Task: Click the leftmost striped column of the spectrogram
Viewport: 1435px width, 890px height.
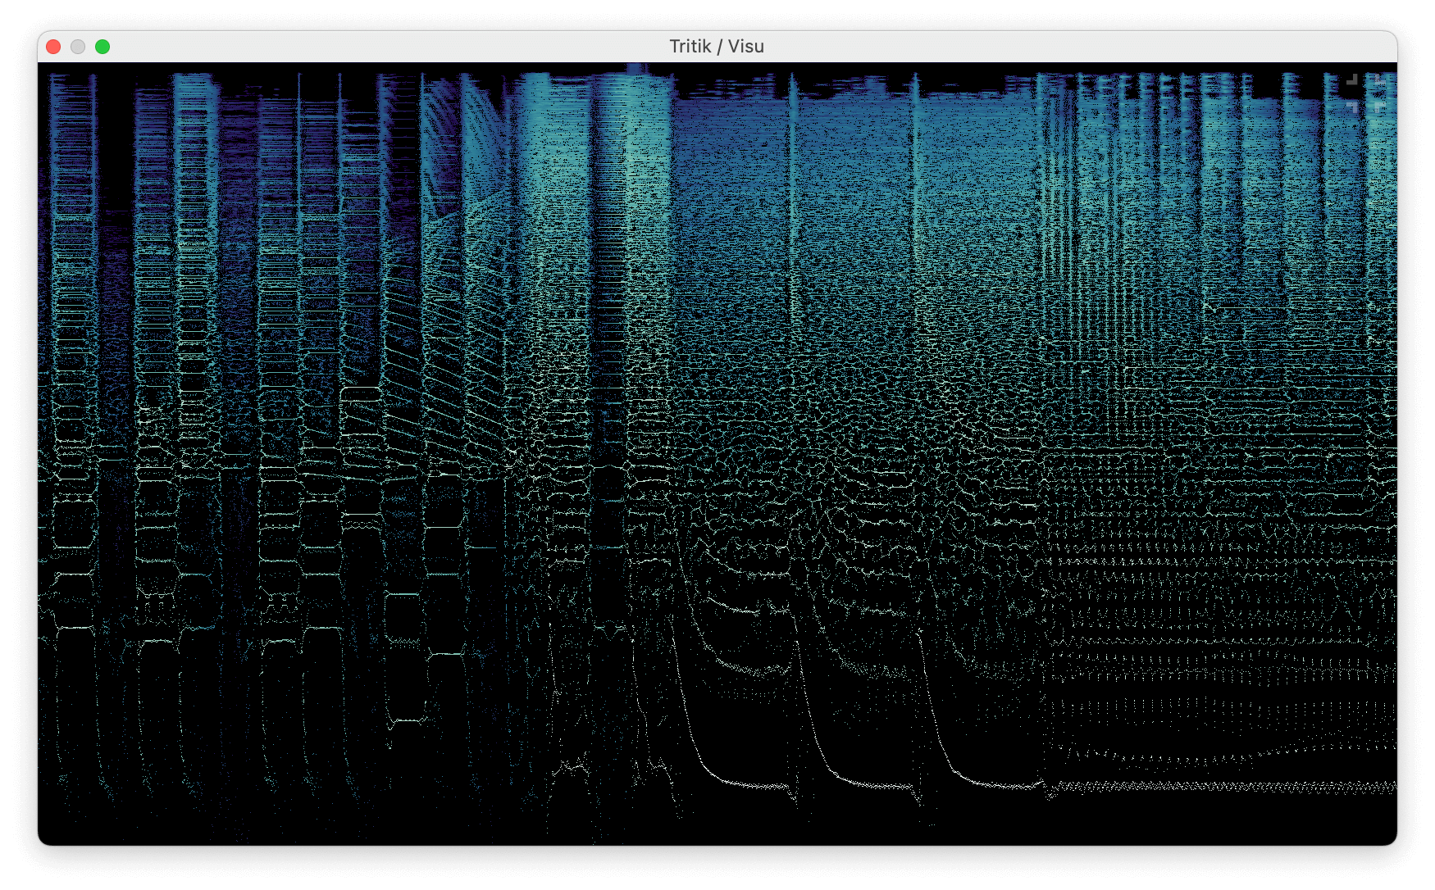Action: pos(70,246)
